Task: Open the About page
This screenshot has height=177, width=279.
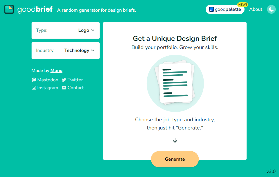Action: coord(256,9)
